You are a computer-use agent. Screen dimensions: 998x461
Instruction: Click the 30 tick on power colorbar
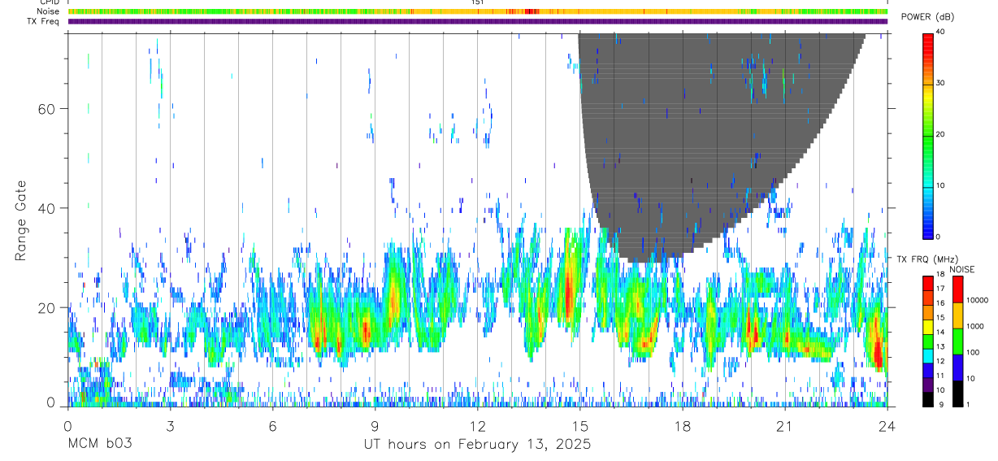(x=940, y=84)
